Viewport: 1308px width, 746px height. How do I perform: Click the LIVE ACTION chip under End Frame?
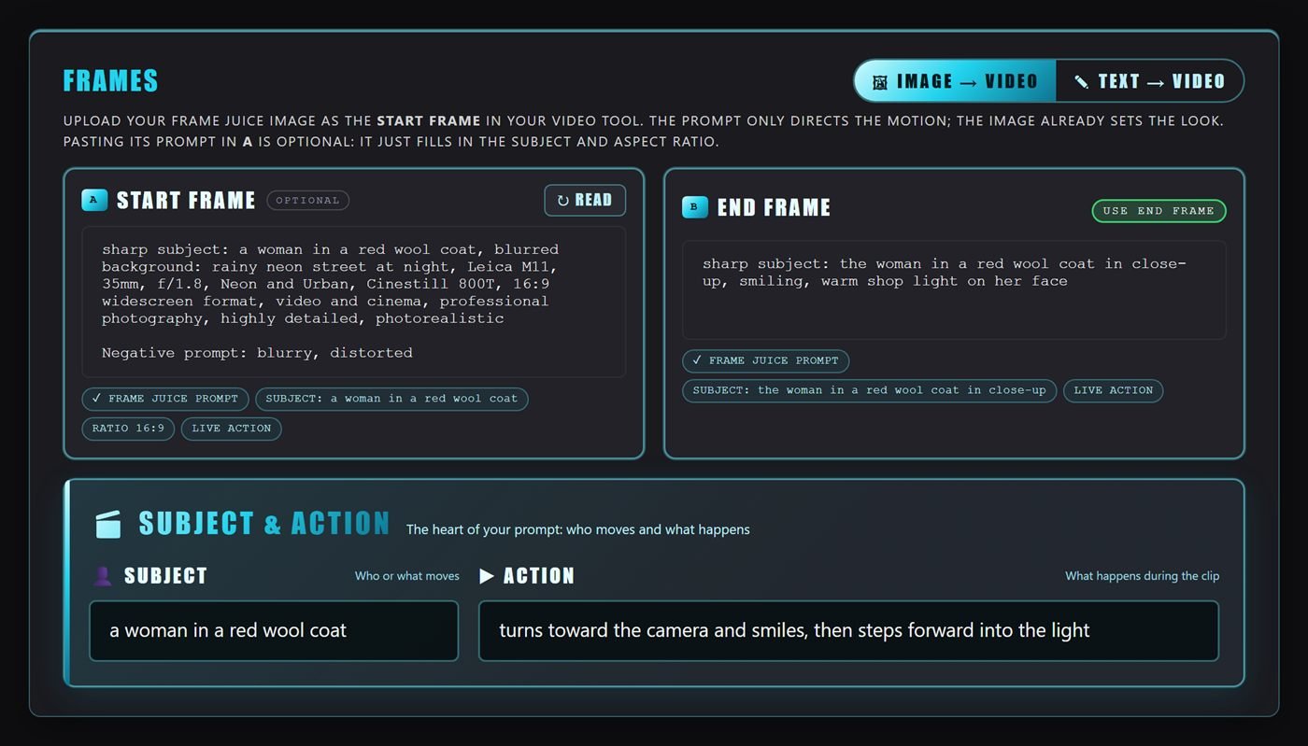[1113, 390]
